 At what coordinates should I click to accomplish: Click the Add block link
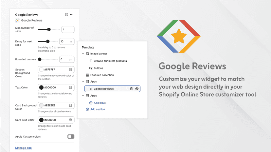[x=100, y=103]
